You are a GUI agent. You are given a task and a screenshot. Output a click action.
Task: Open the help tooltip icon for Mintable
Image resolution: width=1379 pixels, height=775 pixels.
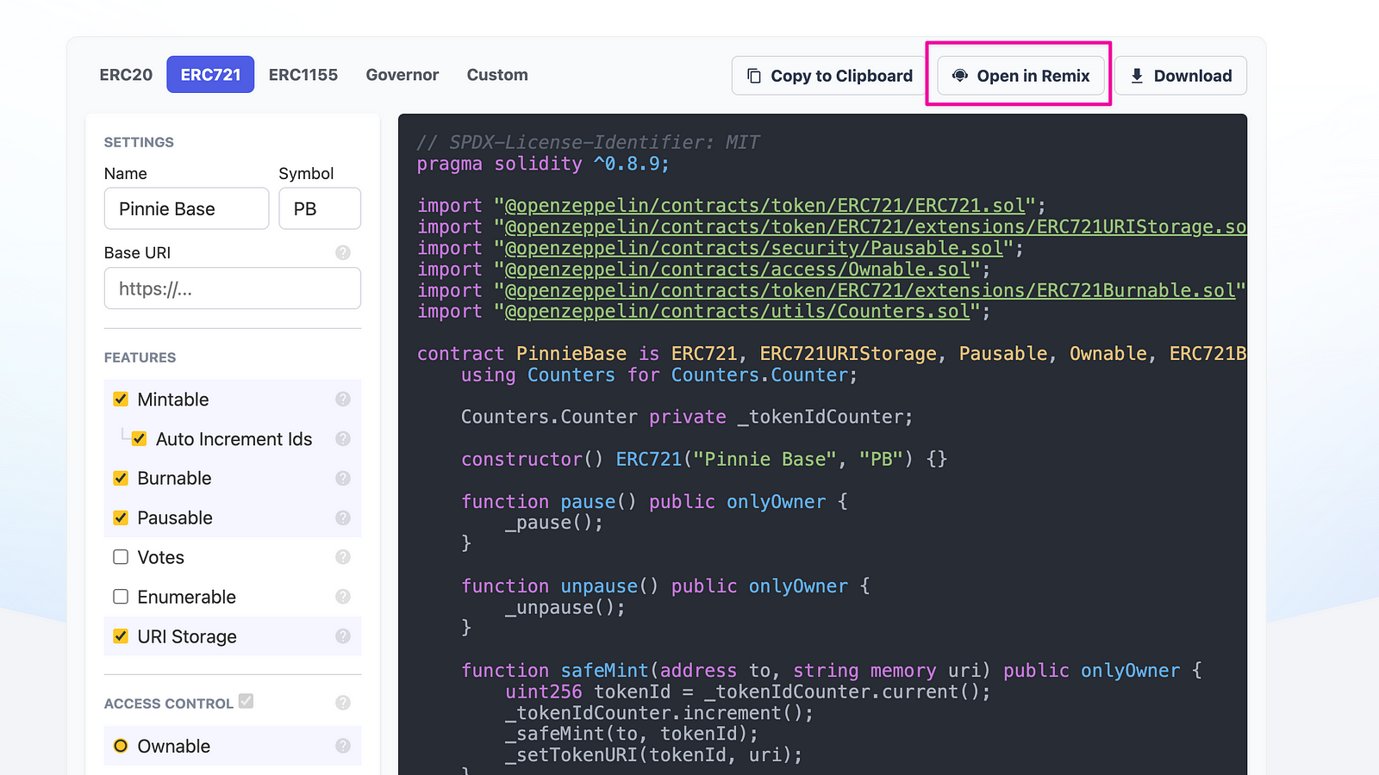pyautogui.click(x=343, y=399)
